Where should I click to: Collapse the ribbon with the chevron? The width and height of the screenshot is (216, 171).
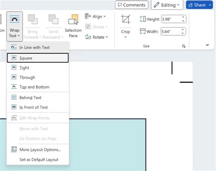tap(207, 45)
